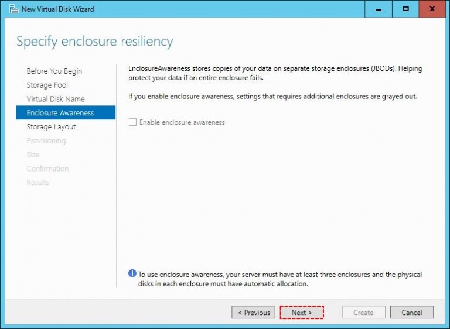This screenshot has width=450, height=329.
Task: Cancel the virtual disk wizard
Action: click(411, 313)
